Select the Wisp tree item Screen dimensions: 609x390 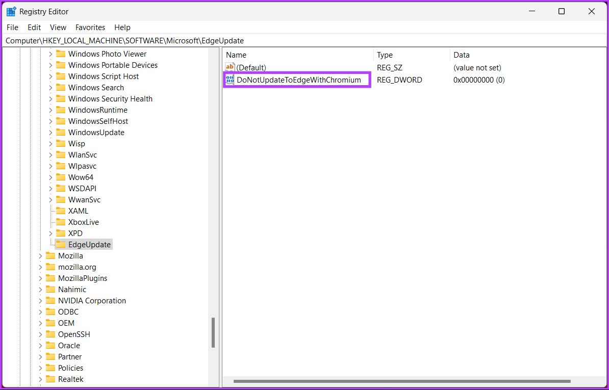(x=77, y=144)
